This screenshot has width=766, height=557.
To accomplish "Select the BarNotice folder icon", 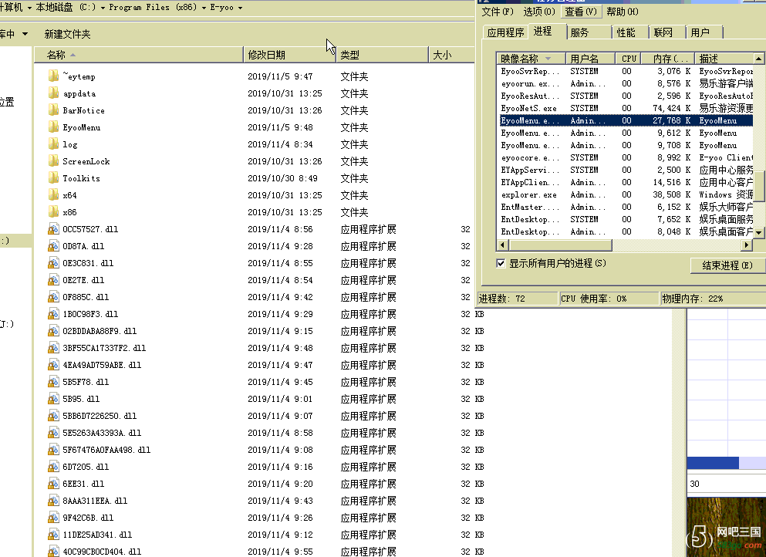I will point(54,110).
